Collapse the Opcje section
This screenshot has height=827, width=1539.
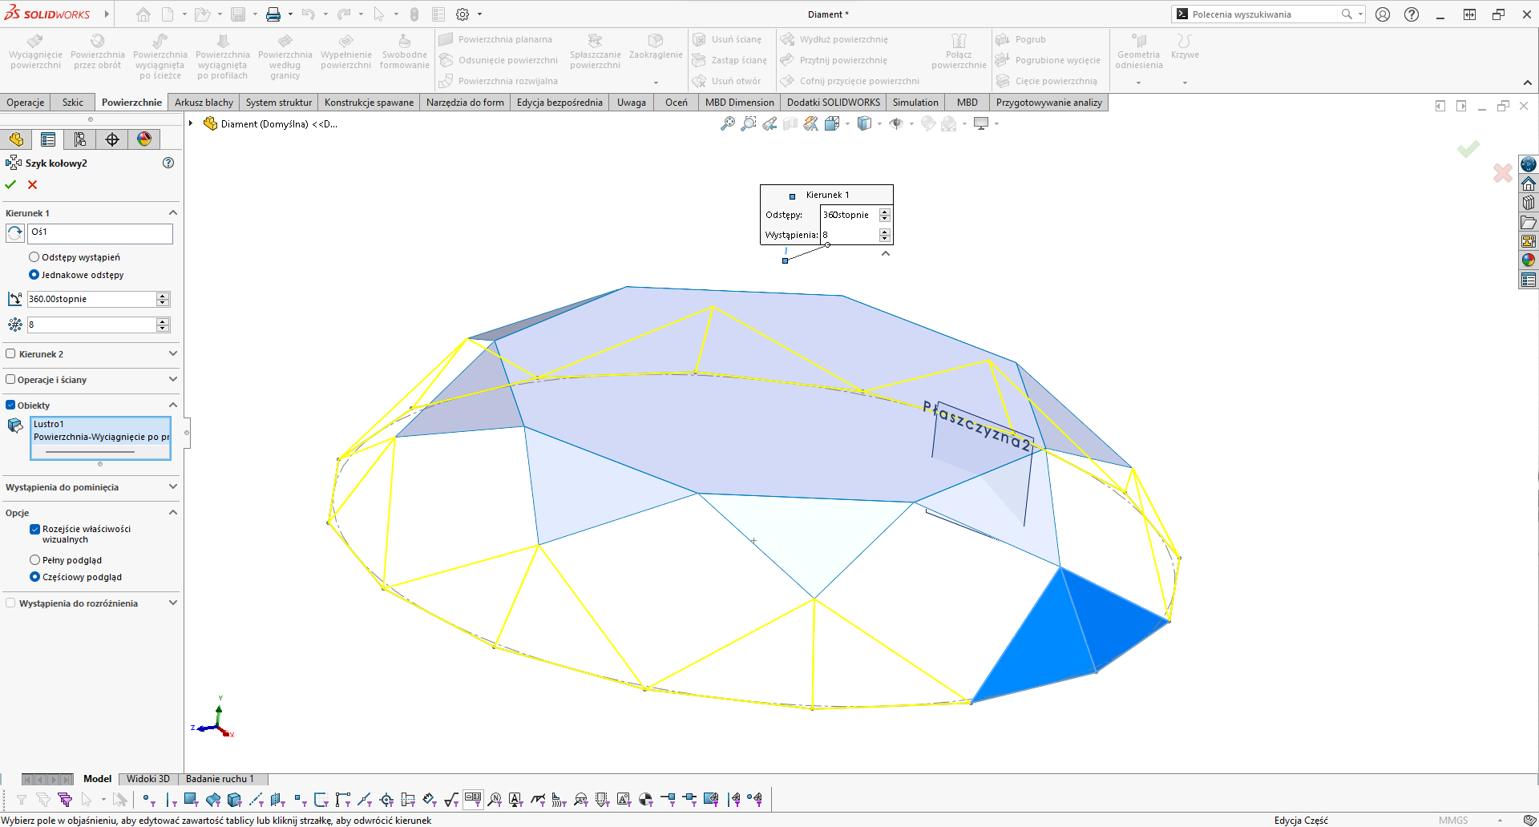pos(172,512)
